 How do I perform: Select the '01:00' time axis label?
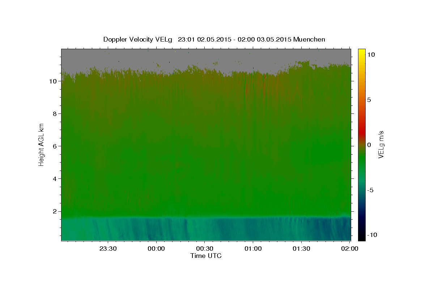coord(253,249)
